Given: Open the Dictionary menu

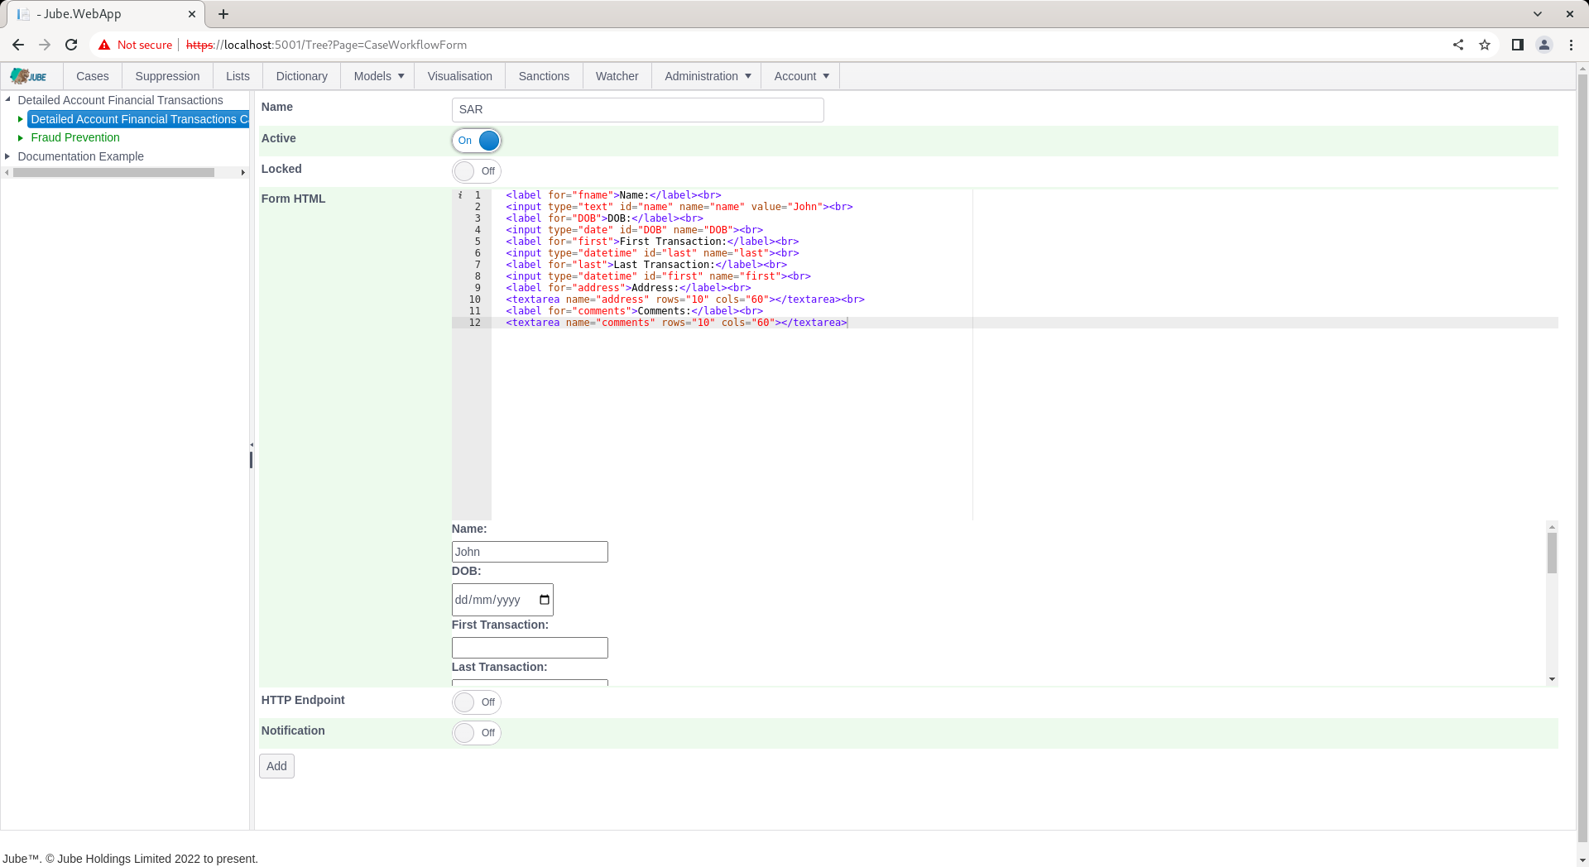Looking at the screenshot, I should 301,76.
